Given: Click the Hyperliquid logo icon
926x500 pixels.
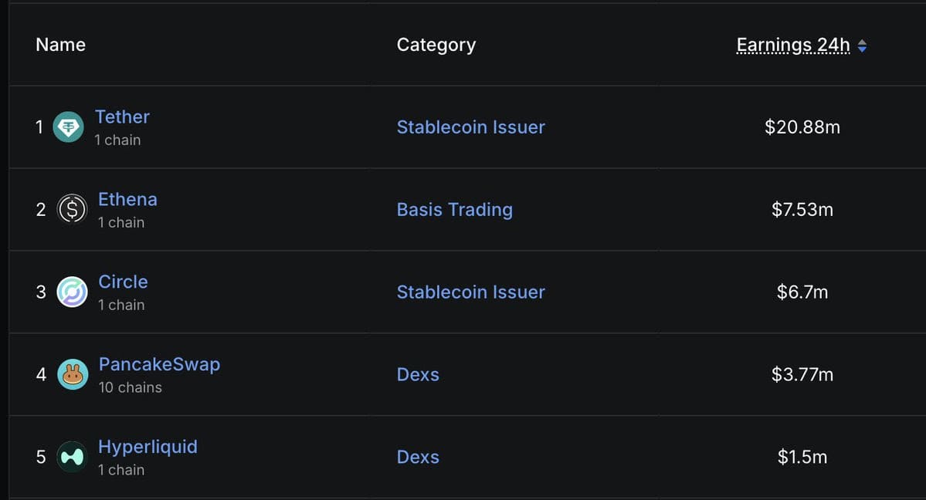Looking at the screenshot, I should (x=72, y=457).
